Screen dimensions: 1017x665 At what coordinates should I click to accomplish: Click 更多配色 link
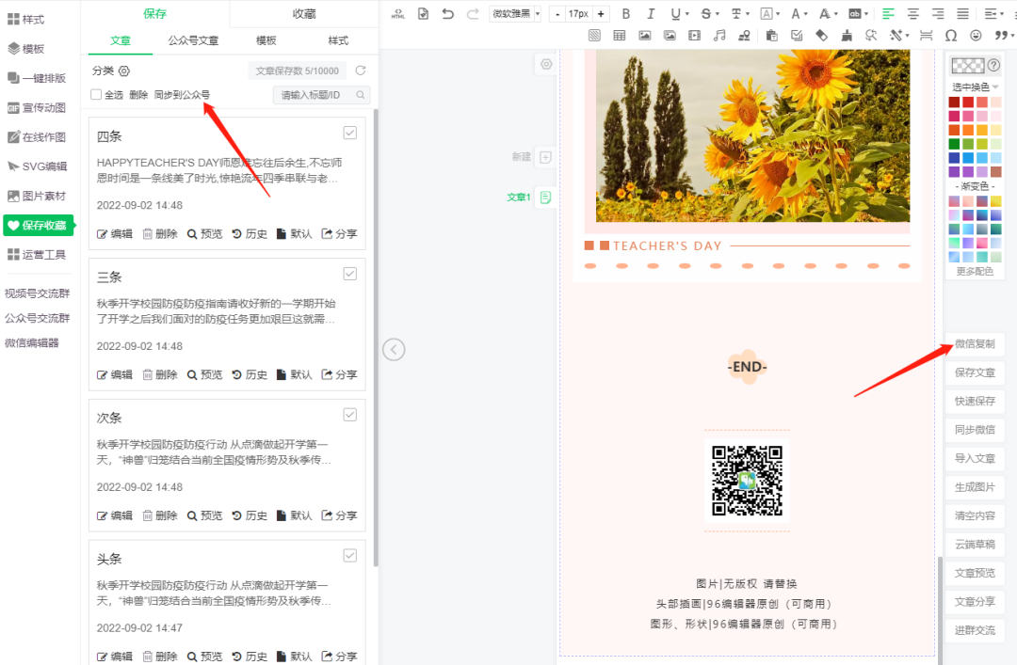(975, 271)
